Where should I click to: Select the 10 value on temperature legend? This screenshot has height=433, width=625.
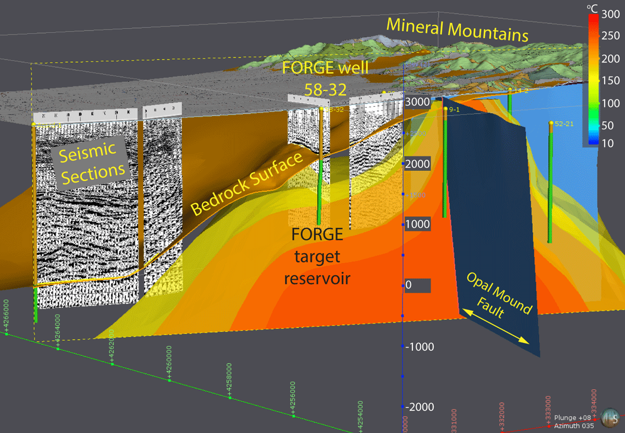point(607,142)
